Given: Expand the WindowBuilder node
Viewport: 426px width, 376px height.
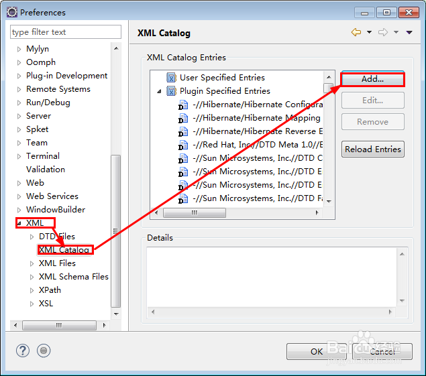Looking at the screenshot, I should tap(19, 210).
